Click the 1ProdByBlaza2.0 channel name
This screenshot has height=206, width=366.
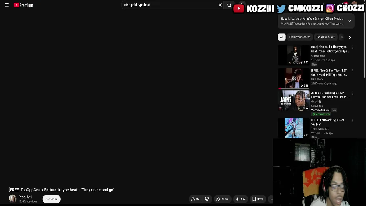point(320,129)
